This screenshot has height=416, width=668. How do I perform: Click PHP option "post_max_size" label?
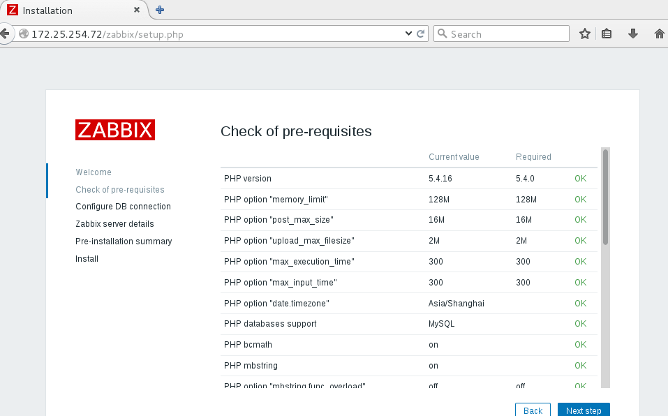279,220
